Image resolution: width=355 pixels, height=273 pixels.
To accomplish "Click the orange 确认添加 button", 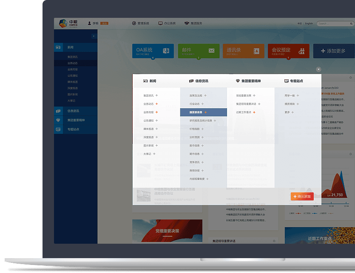I will coord(302,197).
